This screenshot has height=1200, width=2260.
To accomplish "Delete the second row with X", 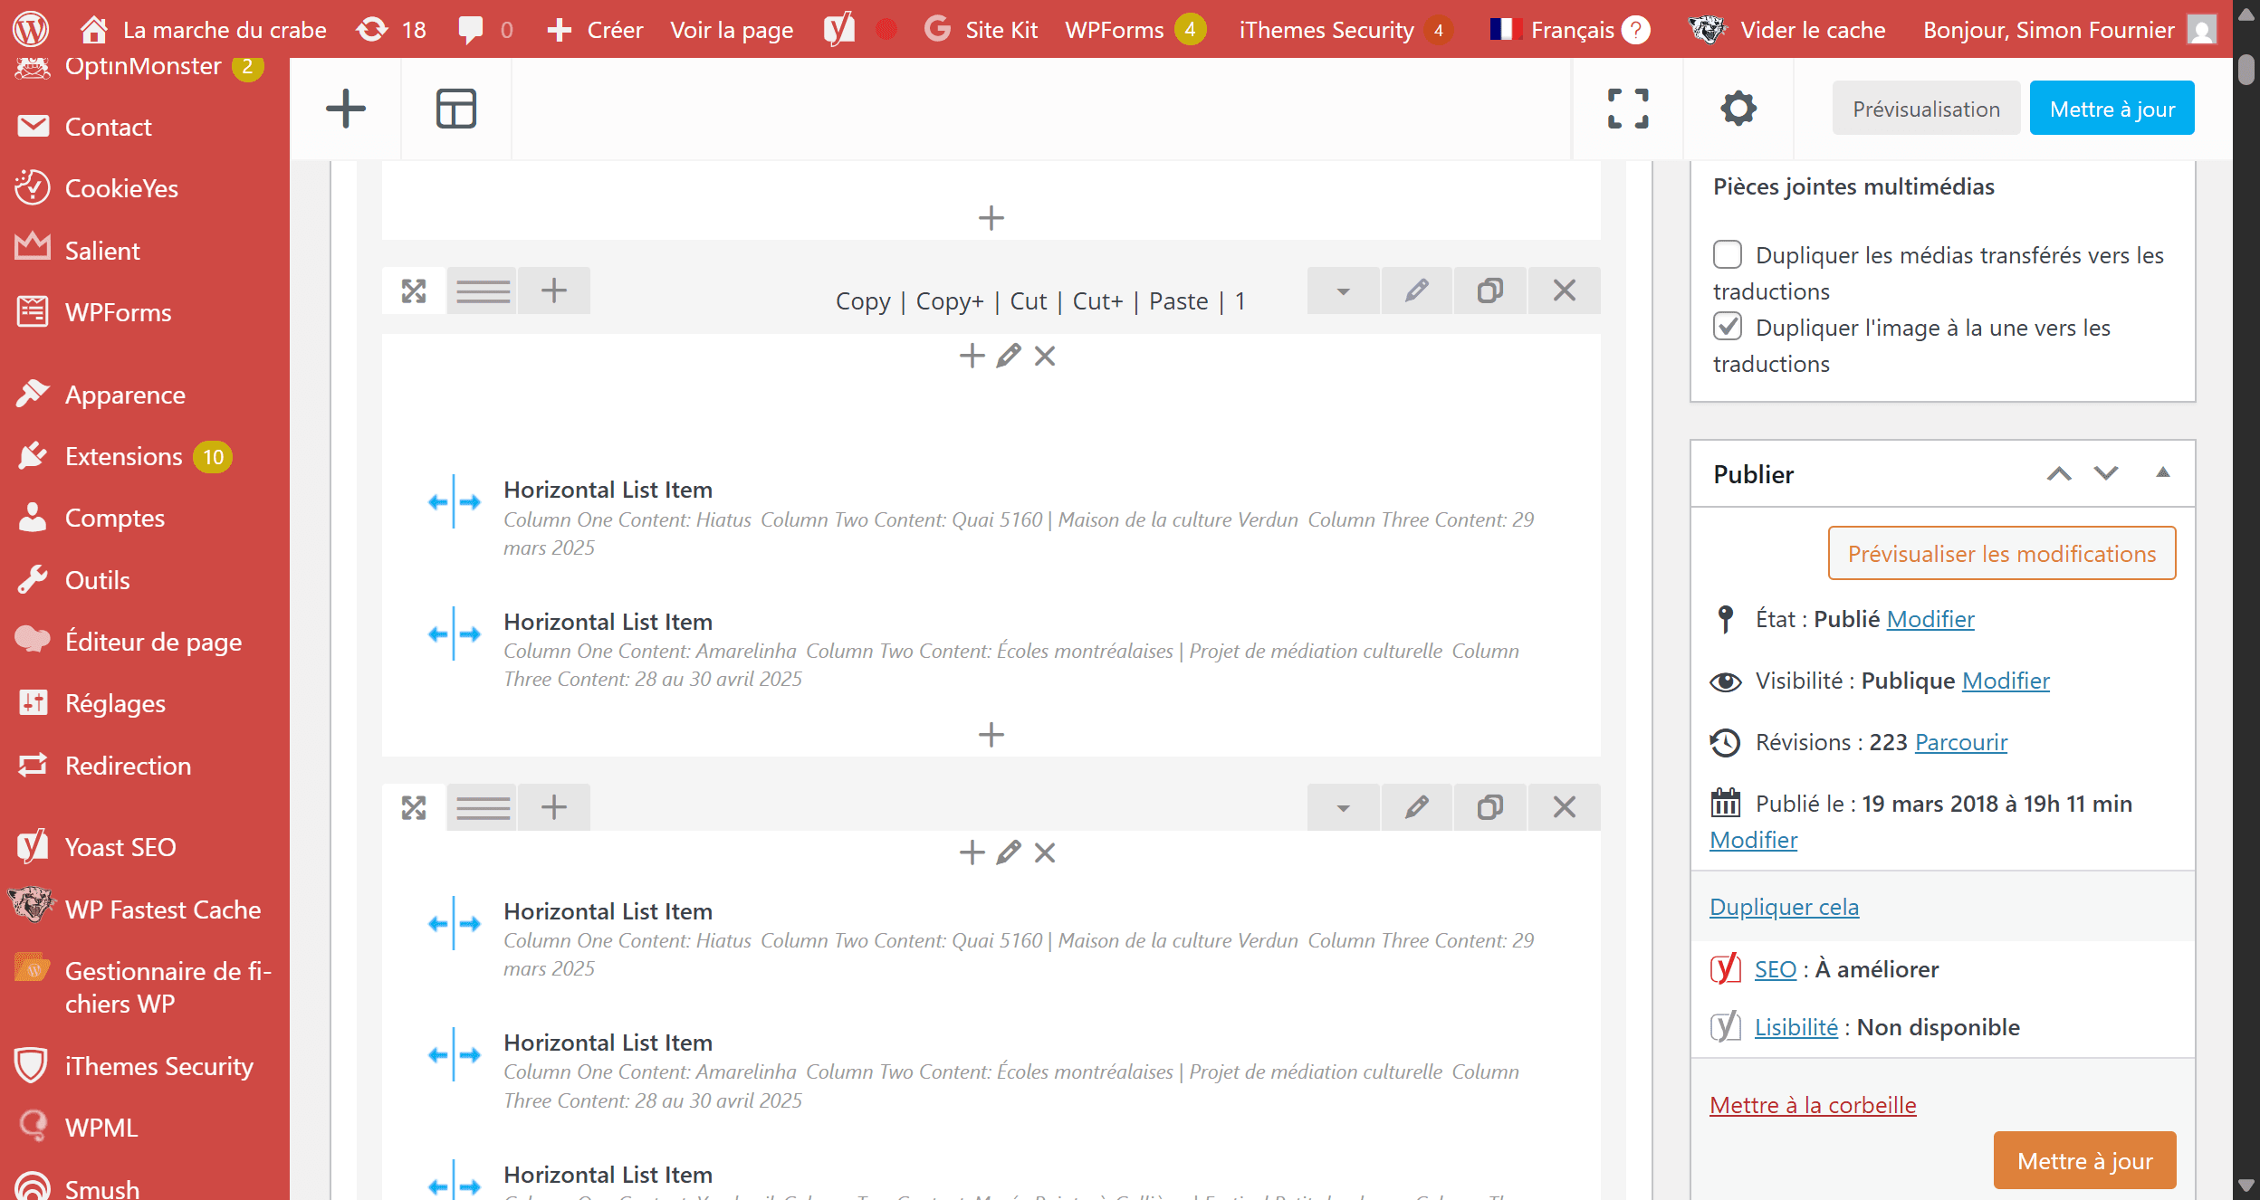I will pyautogui.click(x=1565, y=807).
